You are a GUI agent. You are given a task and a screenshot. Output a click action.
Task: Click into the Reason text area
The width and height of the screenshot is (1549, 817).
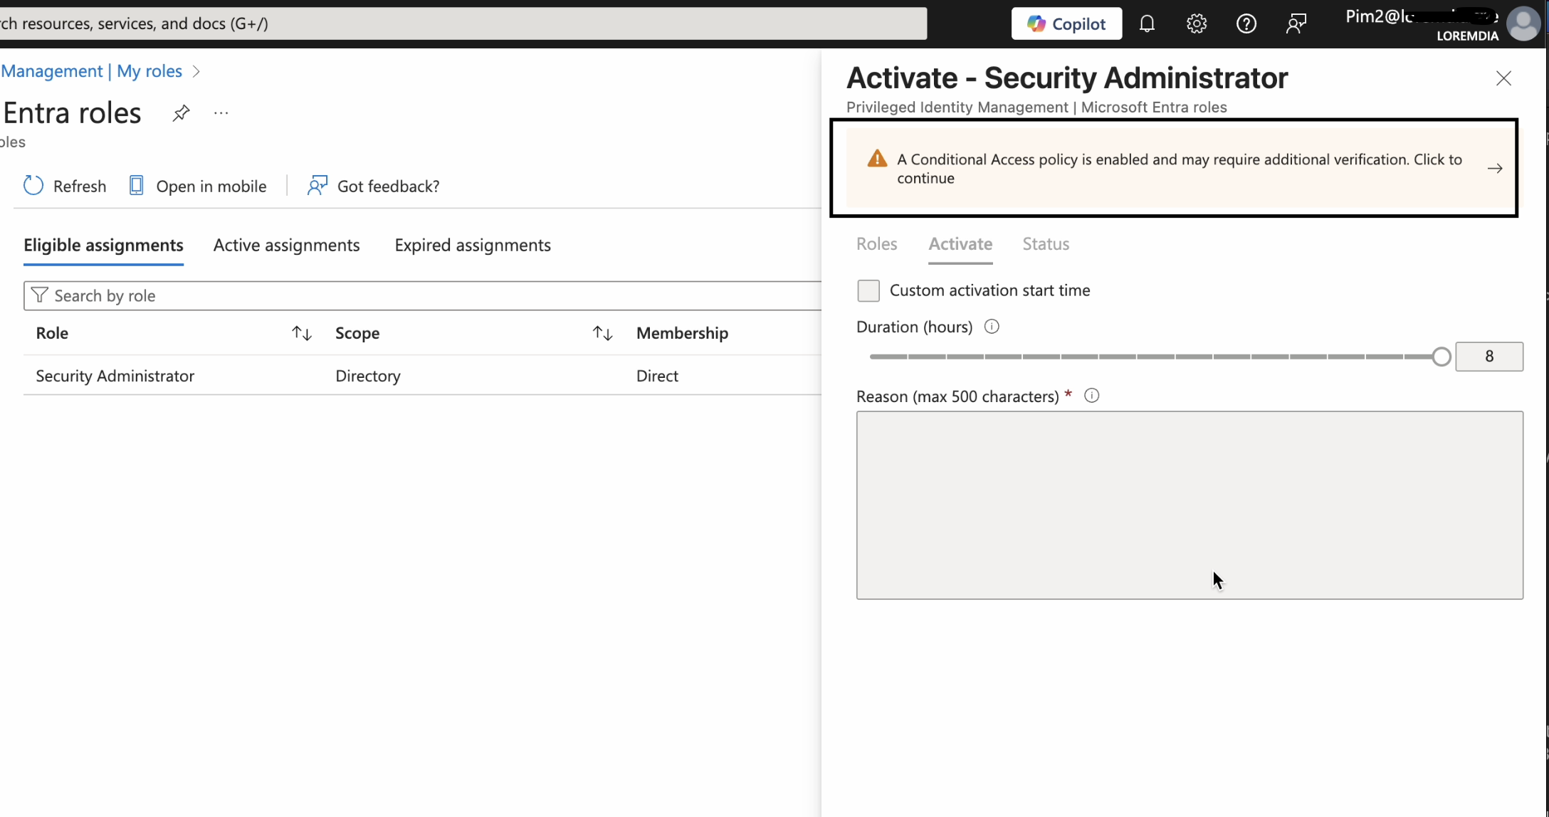[x=1189, y=505]
